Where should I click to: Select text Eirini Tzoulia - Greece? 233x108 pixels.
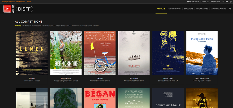tap(32, 81)
